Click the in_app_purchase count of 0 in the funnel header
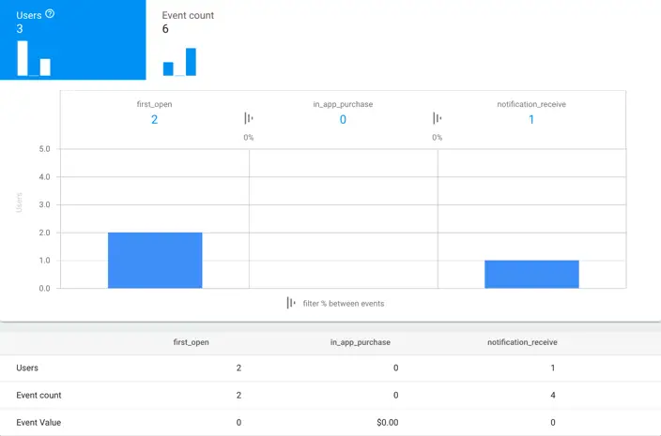The height and width of the screenshot is (436, 661). 343,120
